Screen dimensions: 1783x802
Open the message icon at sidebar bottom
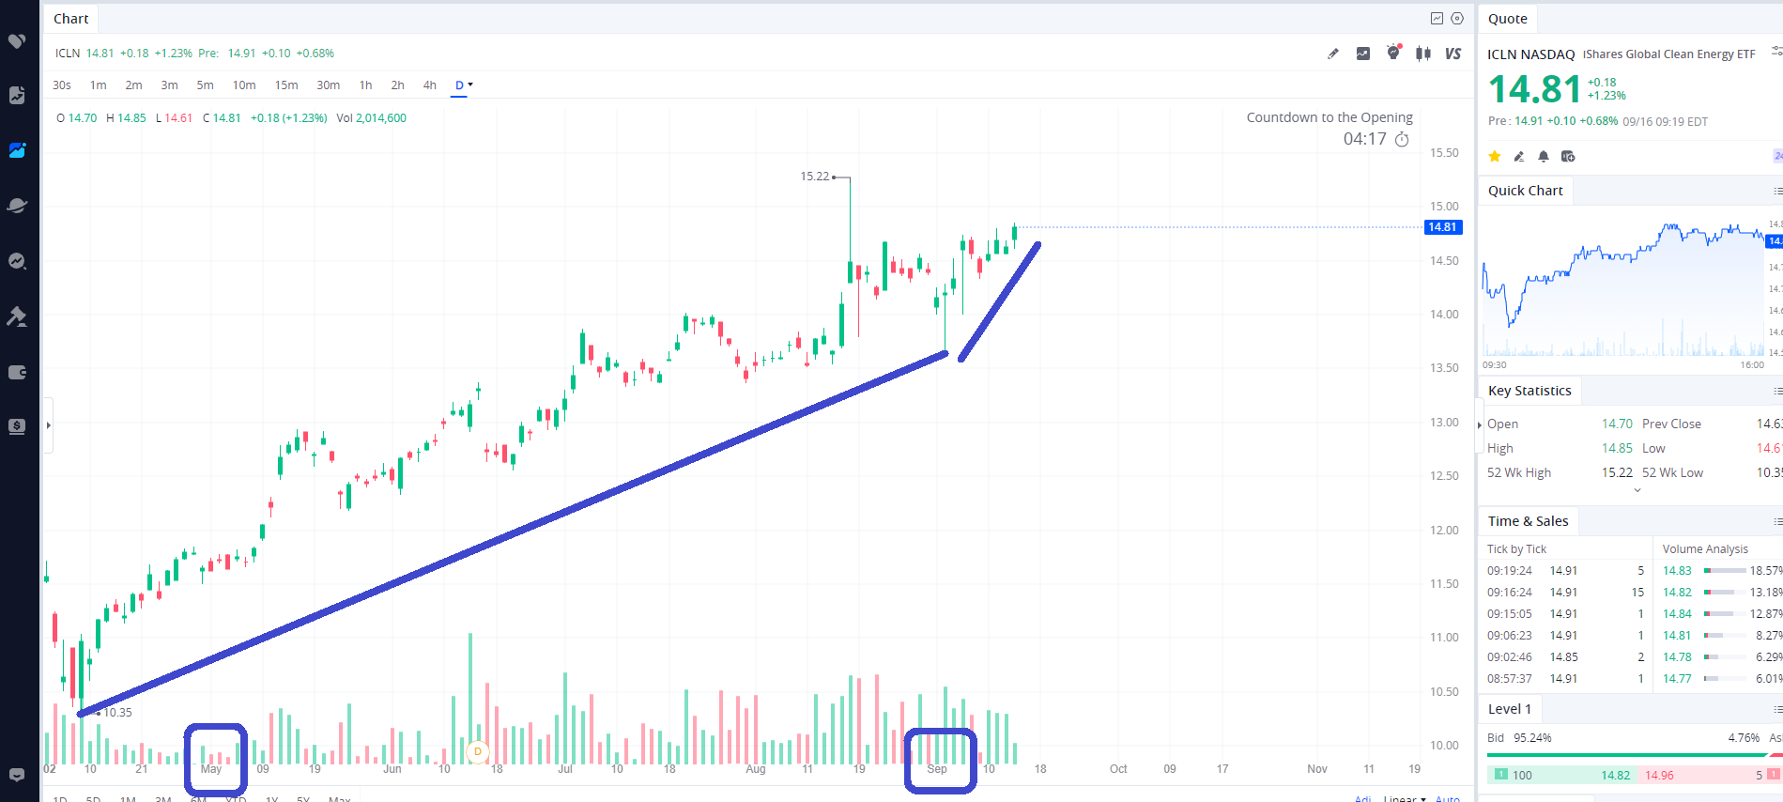click(x=17, y=775)
